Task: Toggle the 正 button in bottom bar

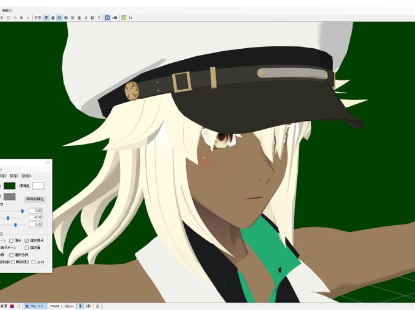Action: pyautogui.click(x=98, y=306)
